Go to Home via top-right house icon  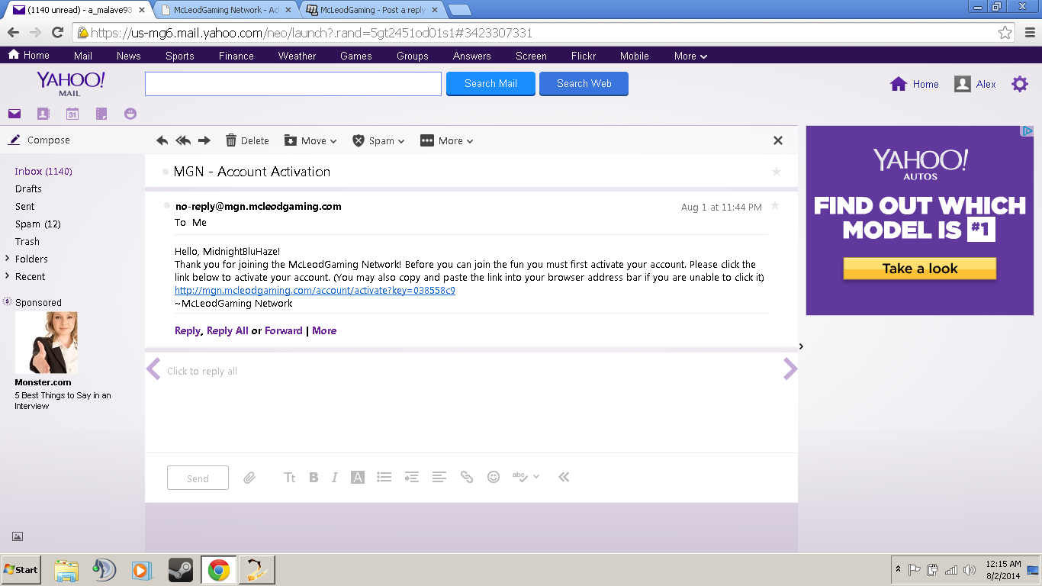[899, 84]
